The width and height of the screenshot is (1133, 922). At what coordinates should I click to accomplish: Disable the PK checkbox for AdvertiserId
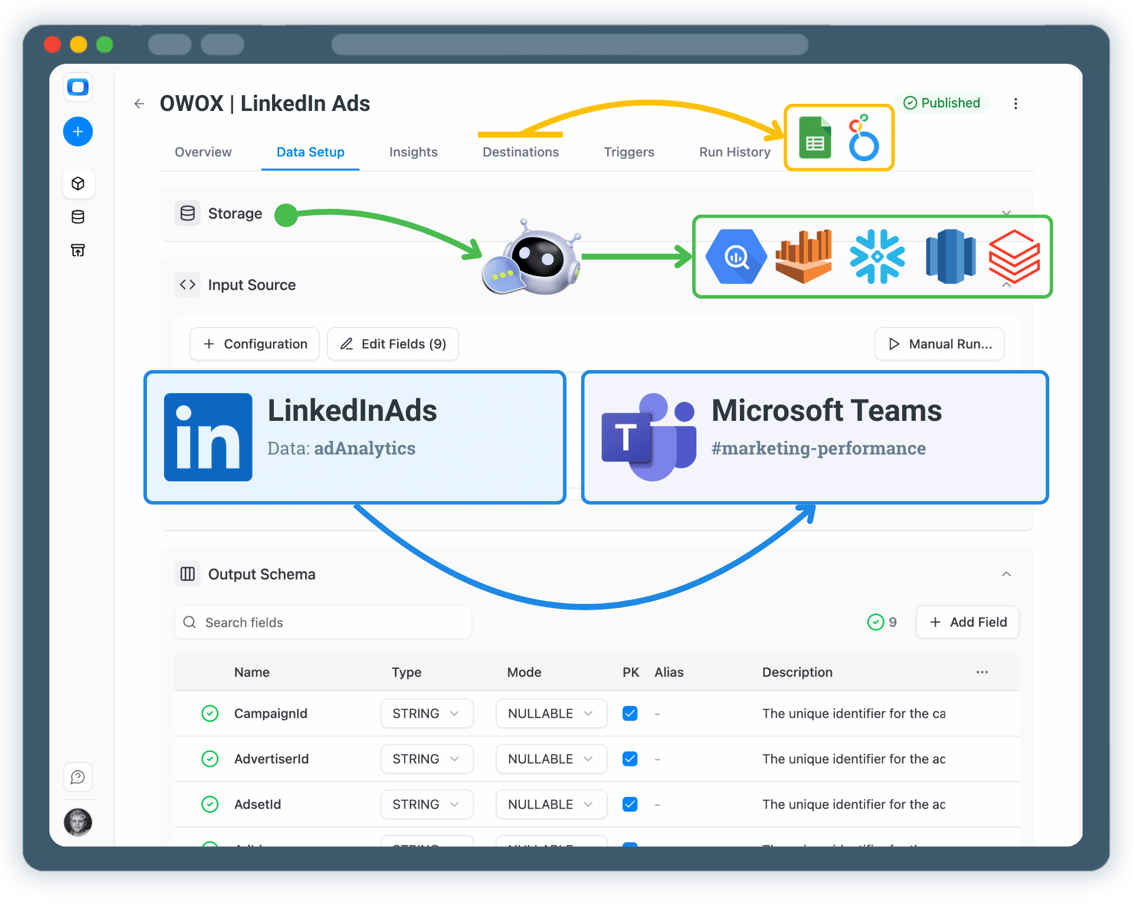pos(630,758)
